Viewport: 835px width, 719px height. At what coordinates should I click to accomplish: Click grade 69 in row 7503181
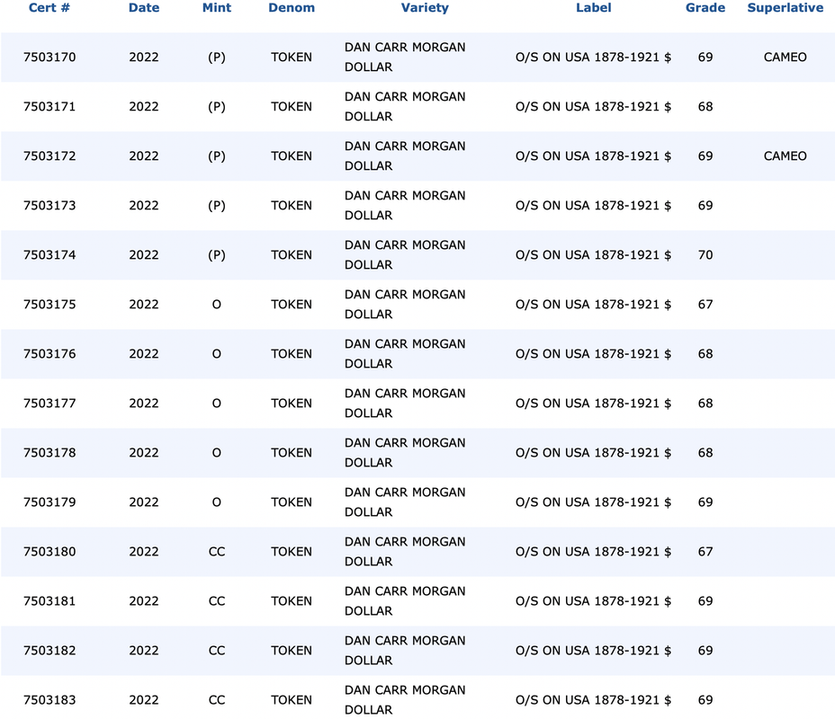tap(705, 601)
